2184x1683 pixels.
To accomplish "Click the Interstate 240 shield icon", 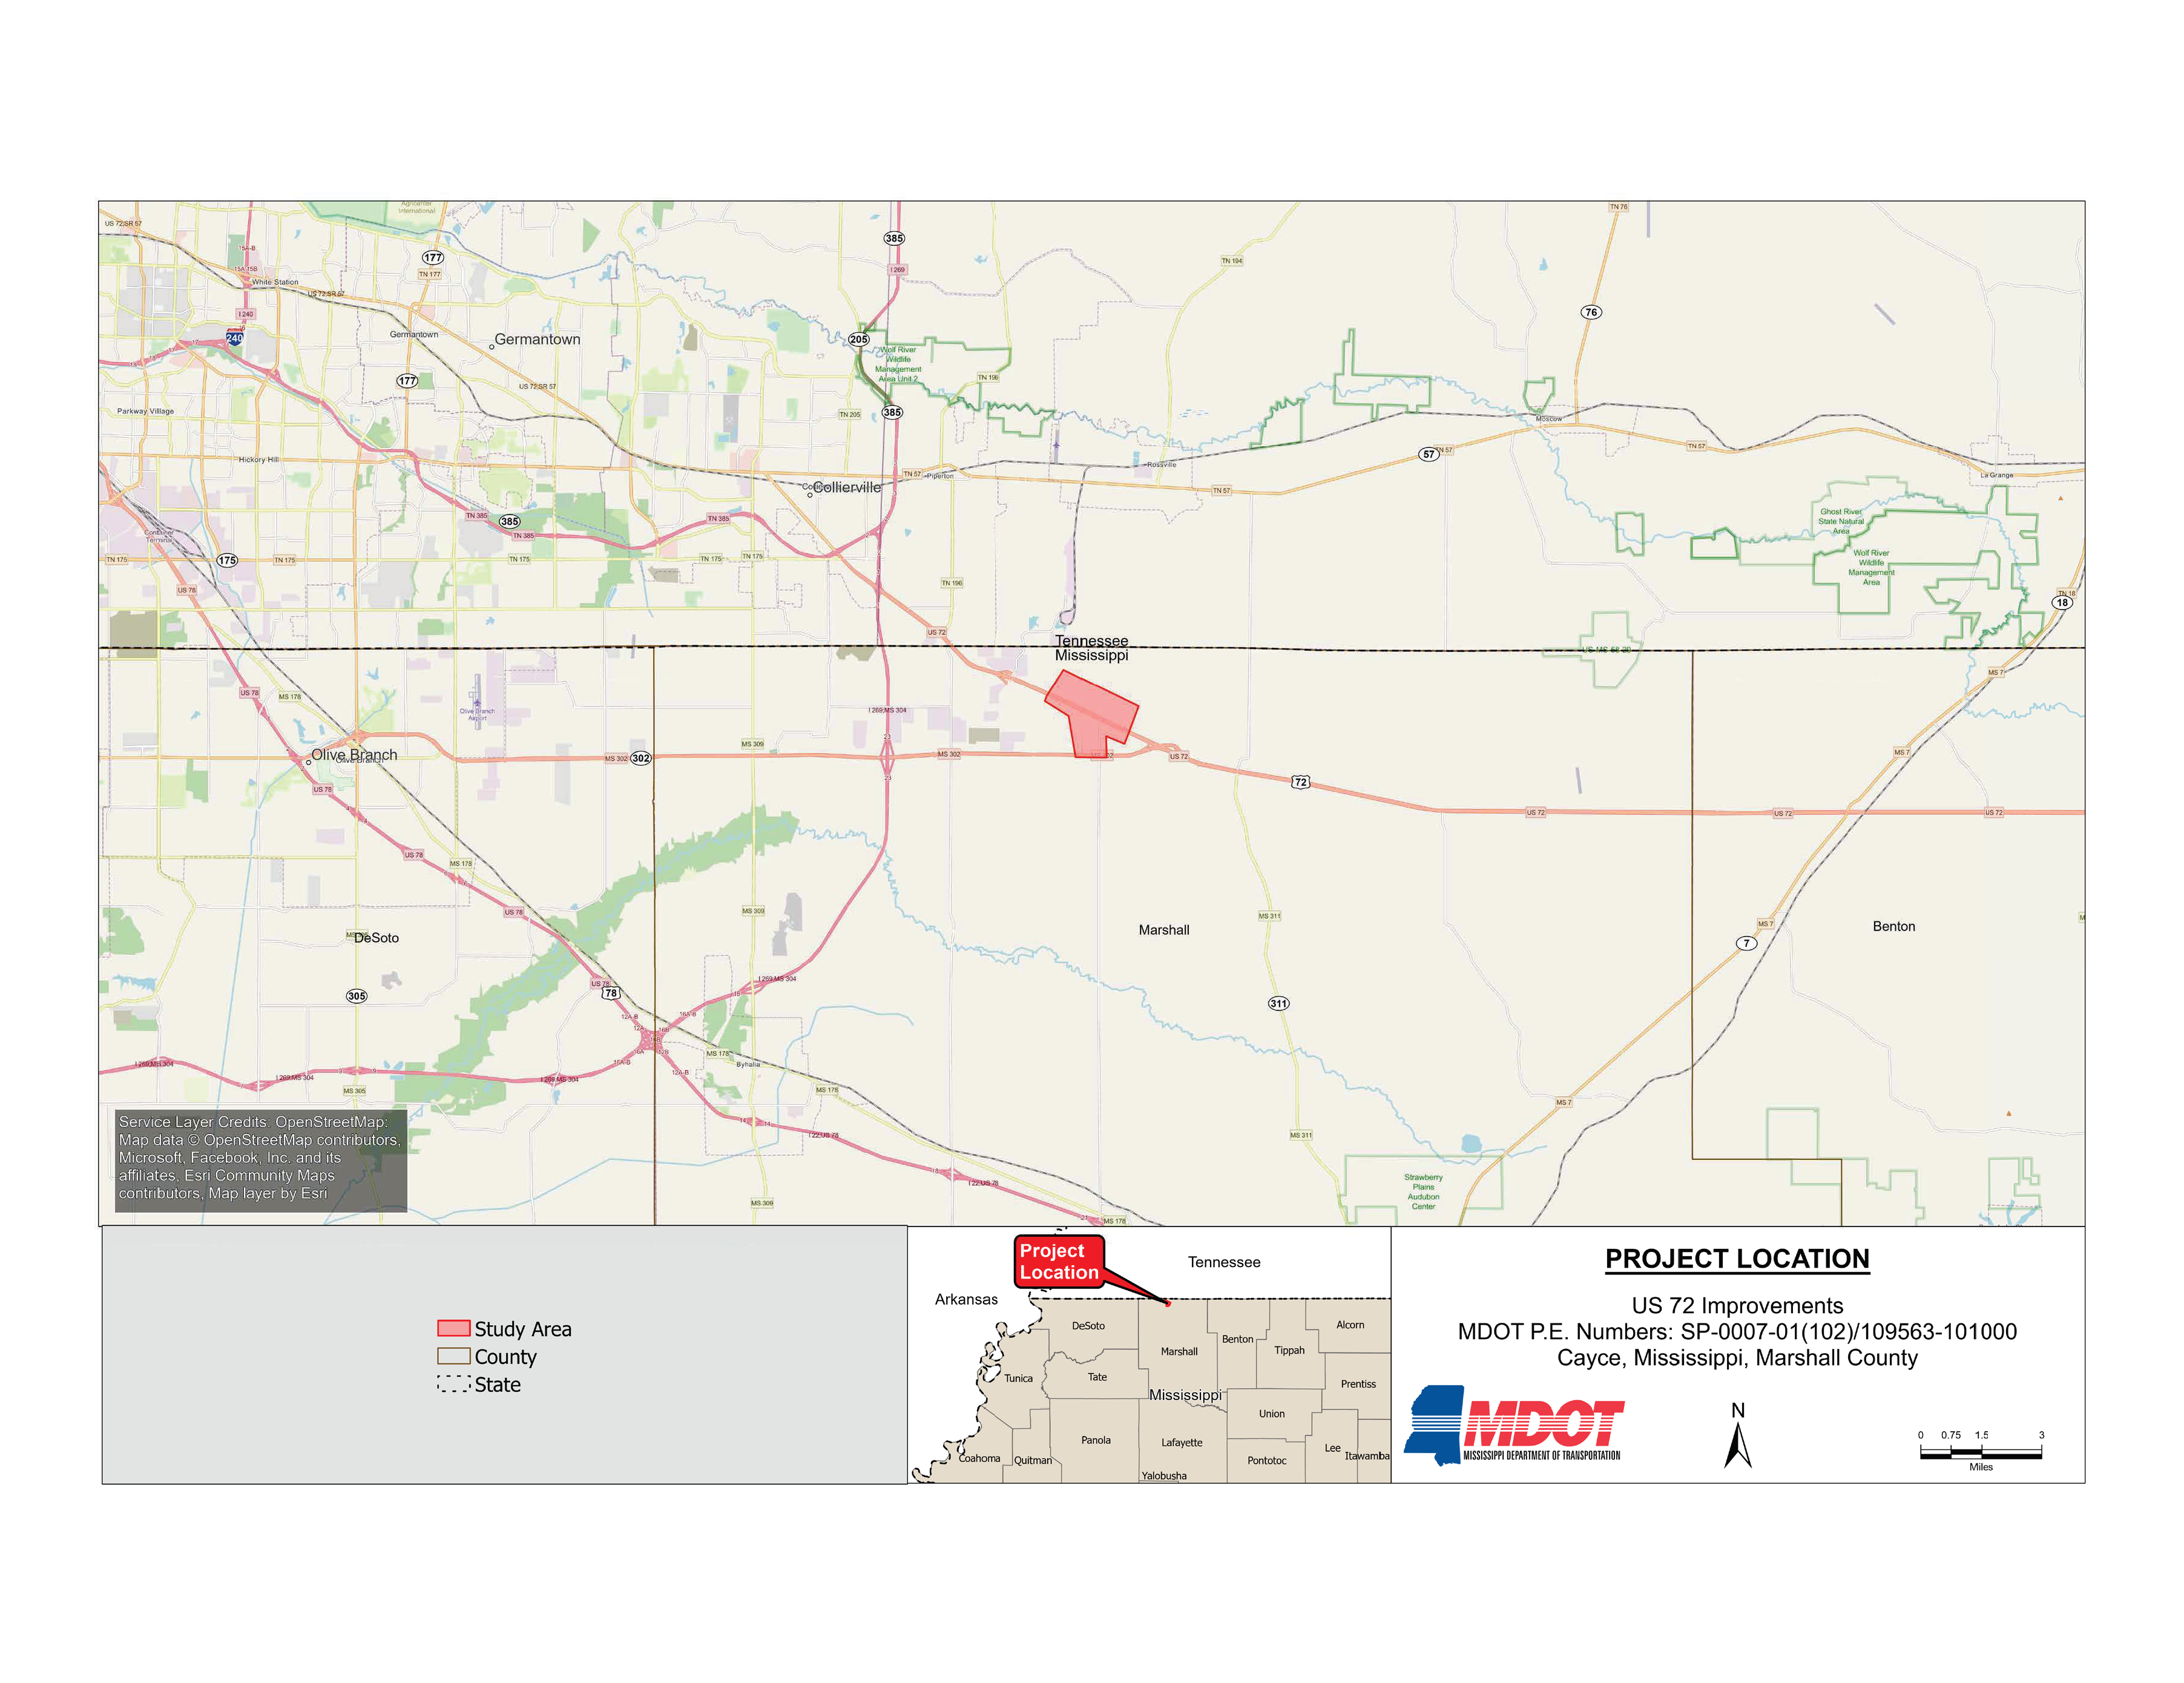I will tap(234, 338).
